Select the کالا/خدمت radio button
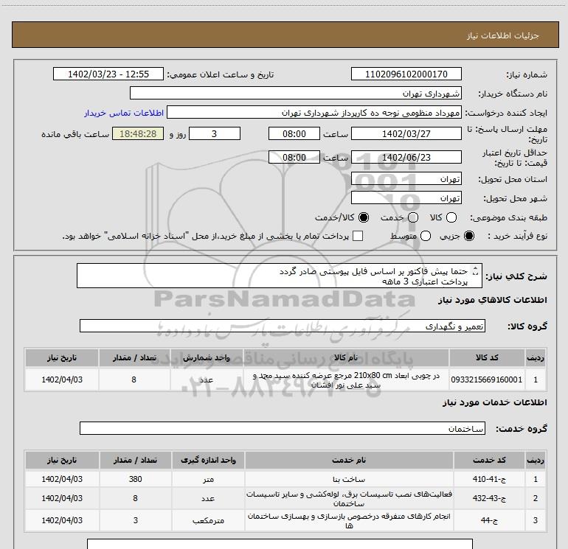Screen dimensions: 568x549 point(364,217)
